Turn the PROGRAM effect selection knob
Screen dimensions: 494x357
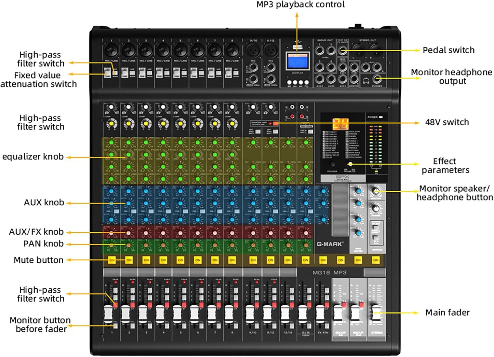[332, 164]
